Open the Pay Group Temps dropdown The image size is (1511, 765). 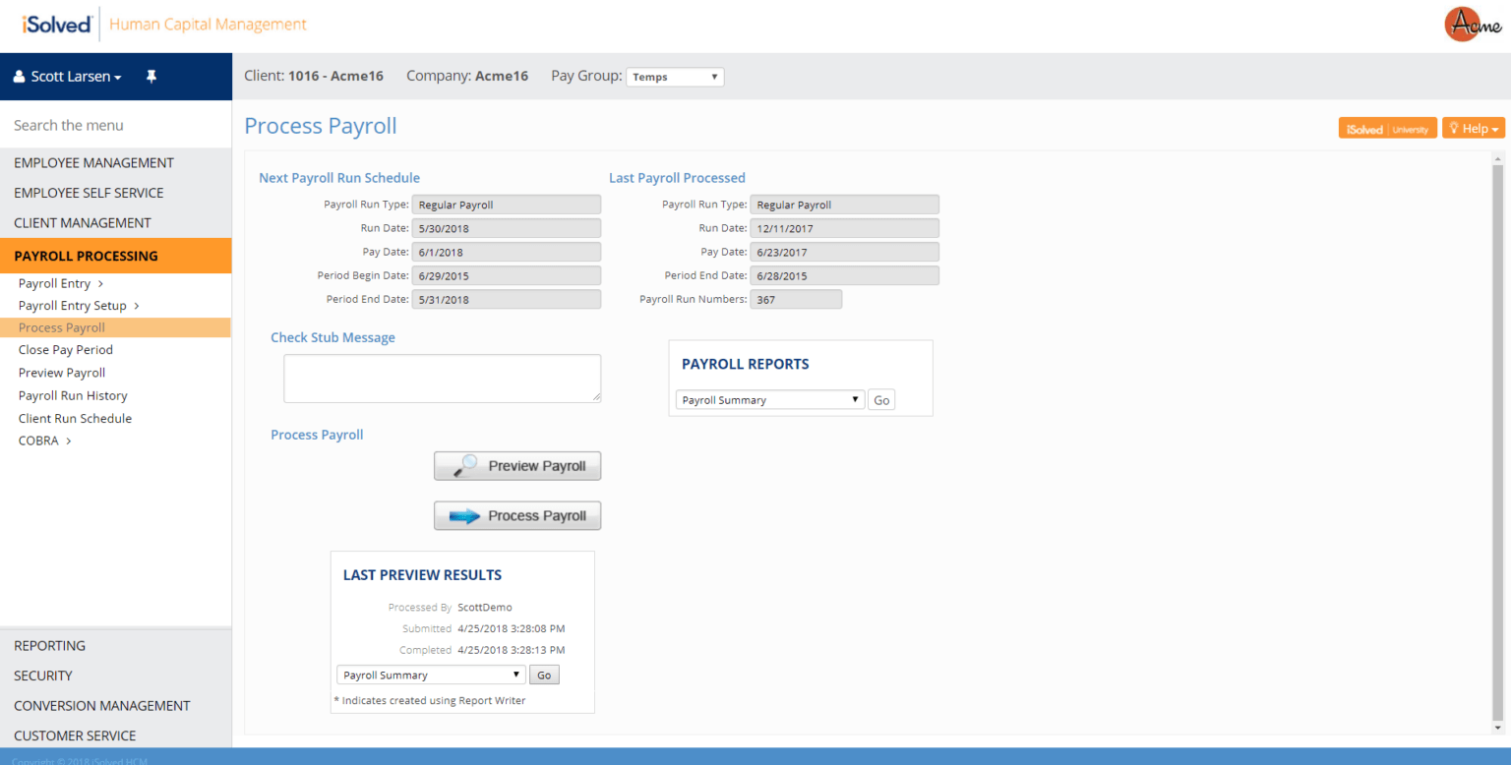click(x=675, y=77)
